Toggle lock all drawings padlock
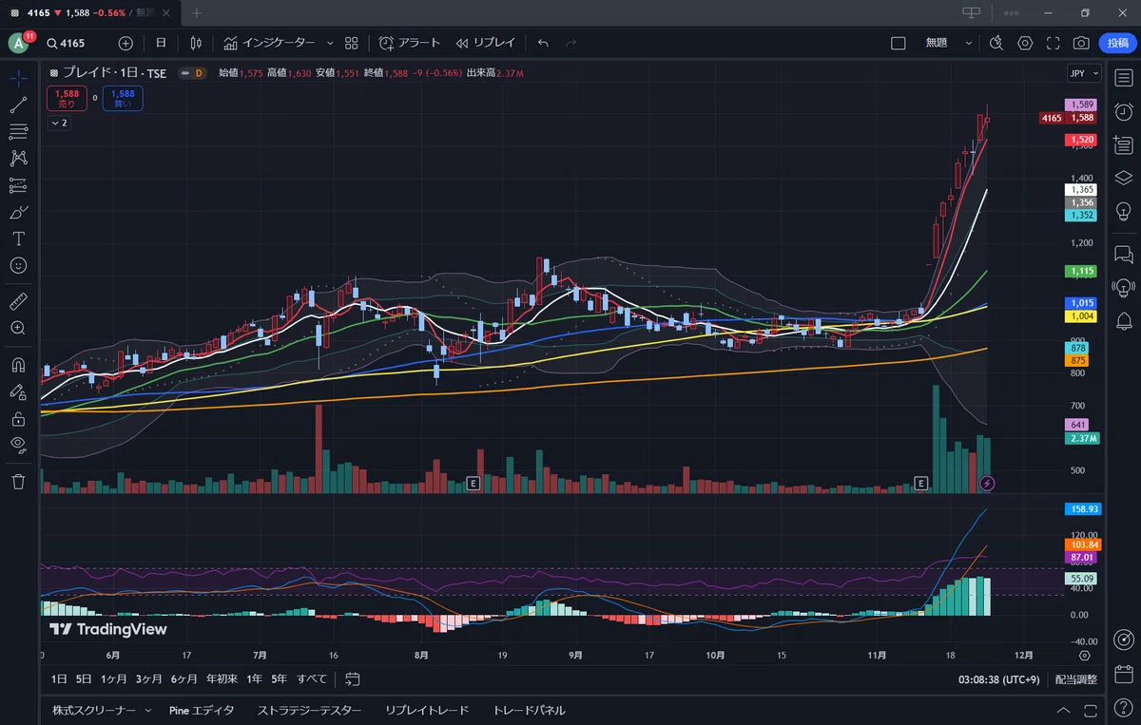The width and height of the screenshot is (1141, 725). pyautogui.click(x=18, y=417)
